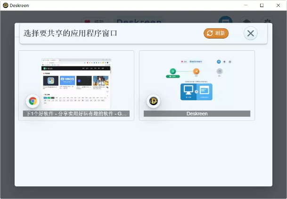Screen dimensions: 287x199
Task: Click the orange 刷新 refresh button
Action: pos(216,33)
